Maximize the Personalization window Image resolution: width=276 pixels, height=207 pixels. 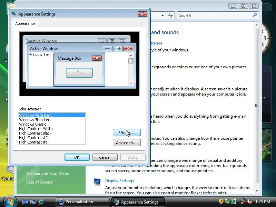click(244, 6)
